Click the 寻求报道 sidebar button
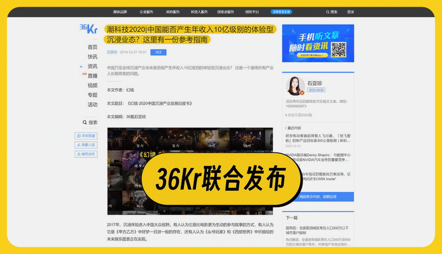 (86, 136)
